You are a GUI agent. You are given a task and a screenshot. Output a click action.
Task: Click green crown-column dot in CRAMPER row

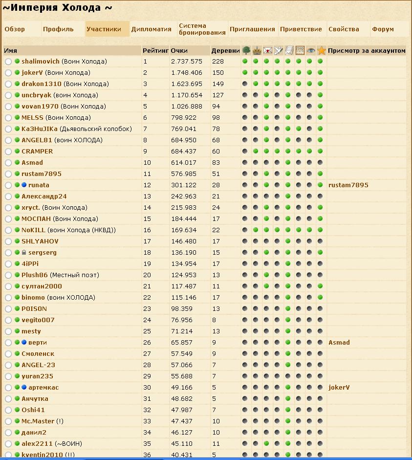pyautogui.click(x=256, y=151)
